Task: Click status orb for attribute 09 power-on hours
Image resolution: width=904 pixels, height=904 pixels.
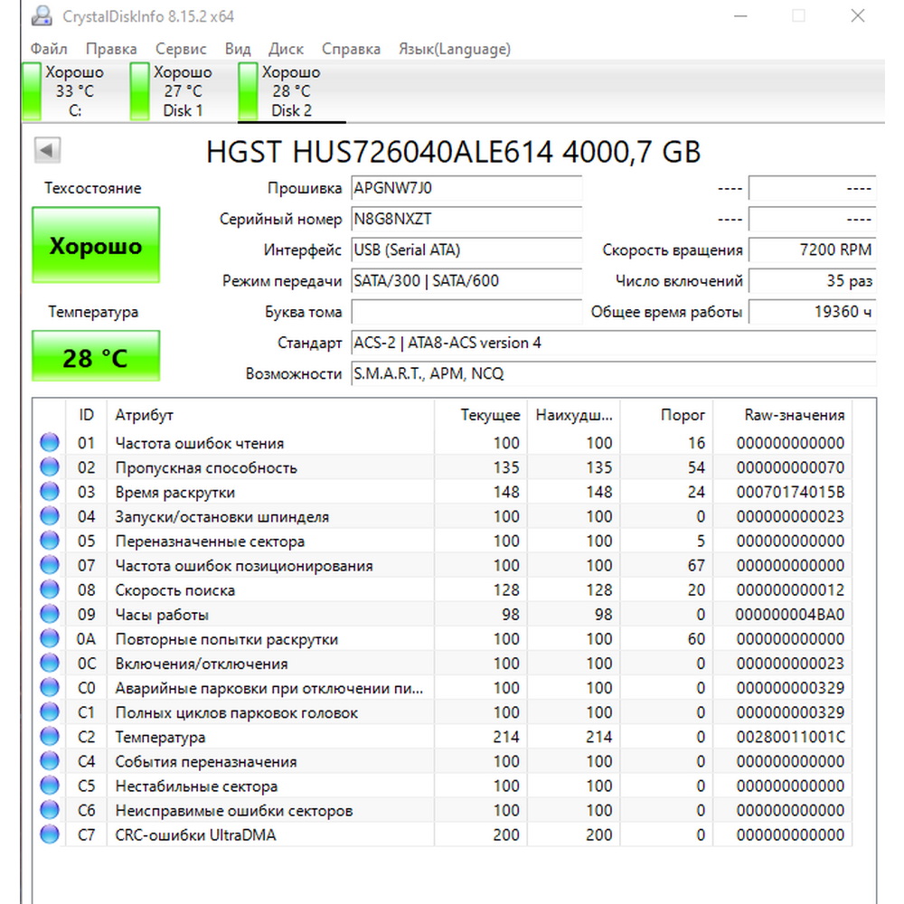Action: [50, 614]
